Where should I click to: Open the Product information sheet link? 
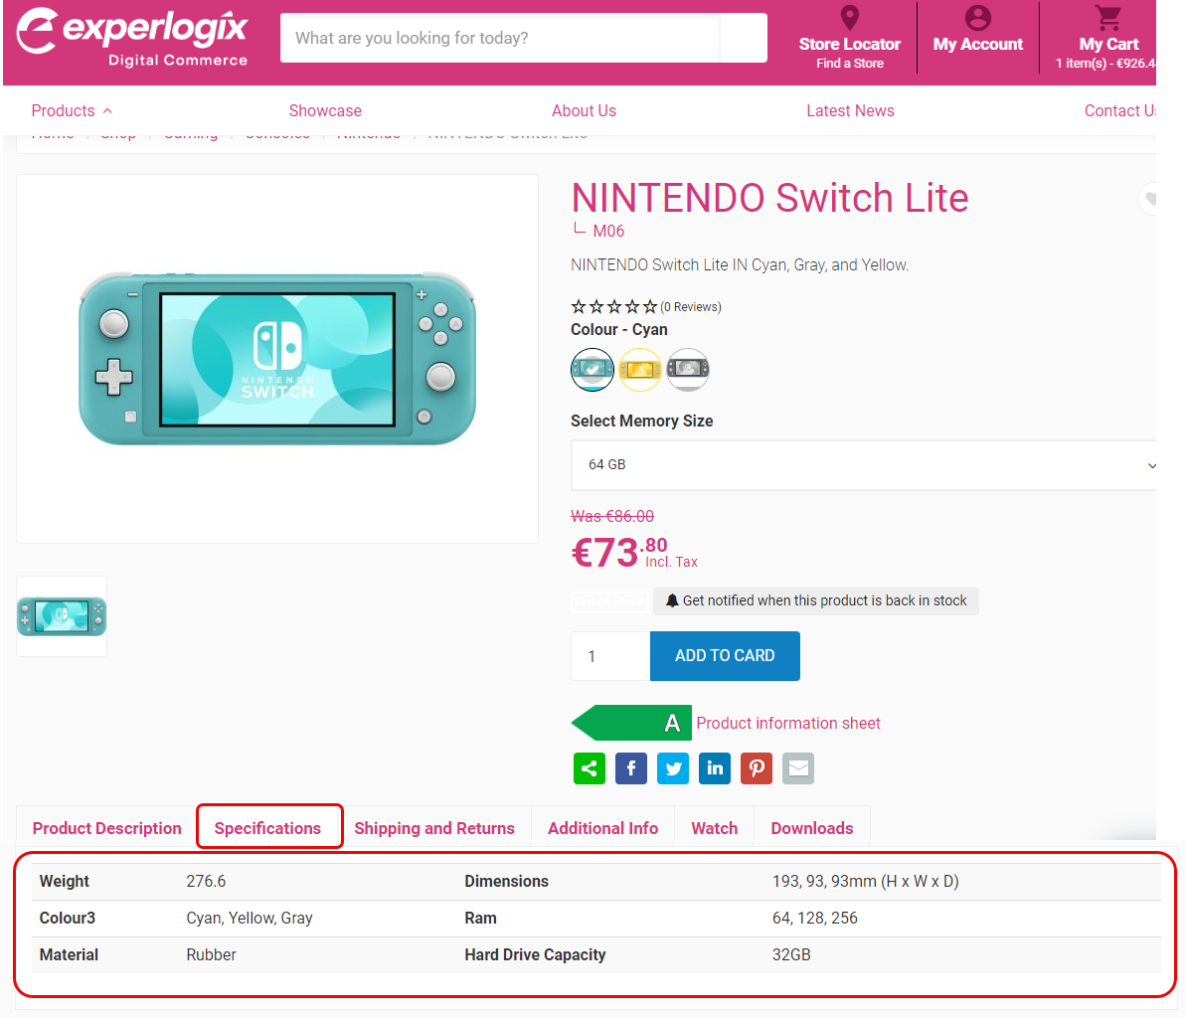point(788,723)
